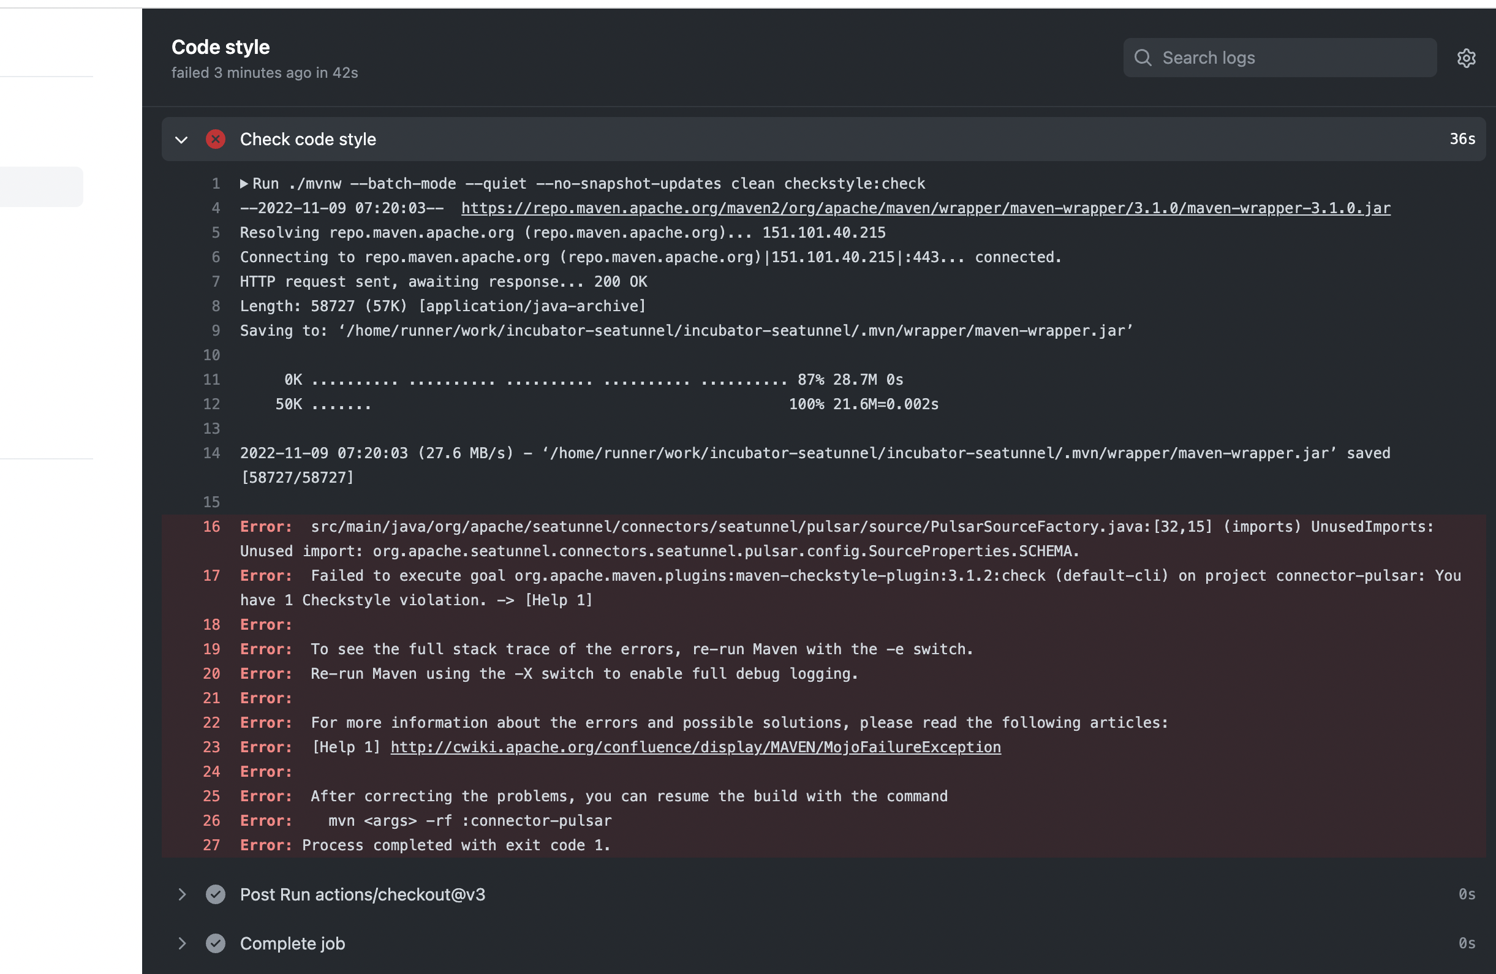The height and width of the screenshot is (974, 1496).
Task: Expand Post Run actions/checkout@v3 step
Action: click(182, 894)
